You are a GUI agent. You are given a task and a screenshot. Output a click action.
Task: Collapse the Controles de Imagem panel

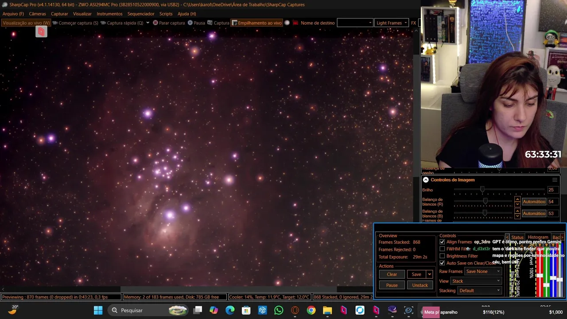[x=426, y=180]
